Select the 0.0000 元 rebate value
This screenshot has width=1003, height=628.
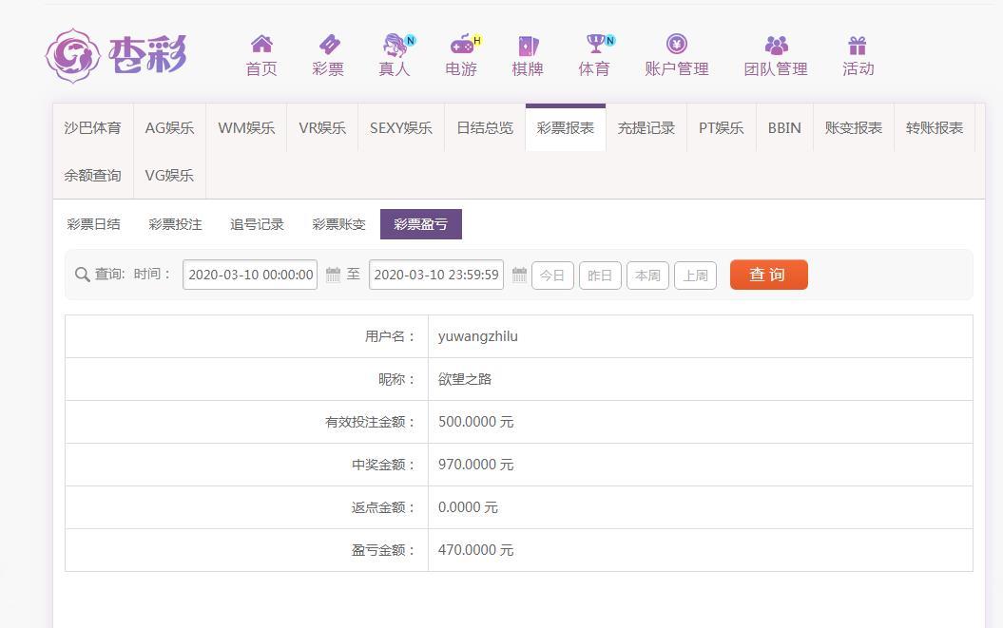click(x=469, y=507)
